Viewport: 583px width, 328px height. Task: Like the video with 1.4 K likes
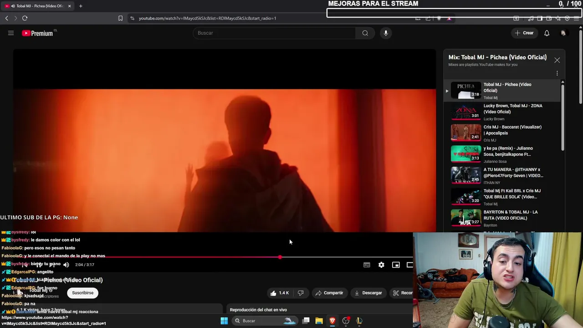point(279,293)
